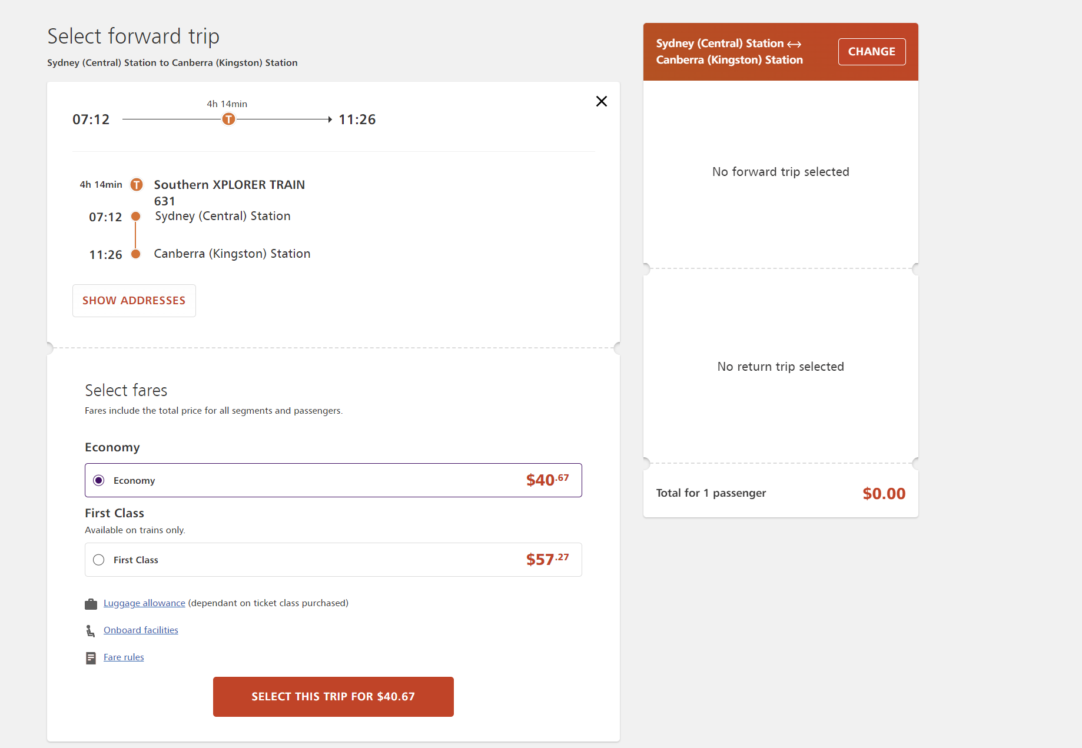1082x748 pixels.
Task: Click the round-trip arrows icon in header
Action: tap(794, 44)
